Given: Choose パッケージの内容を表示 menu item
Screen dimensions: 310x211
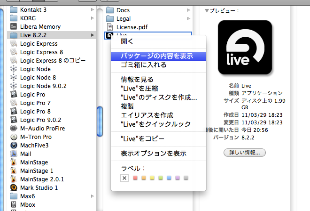Looking at the screenshot, I should pyautogui.click(x=158, y=56).
